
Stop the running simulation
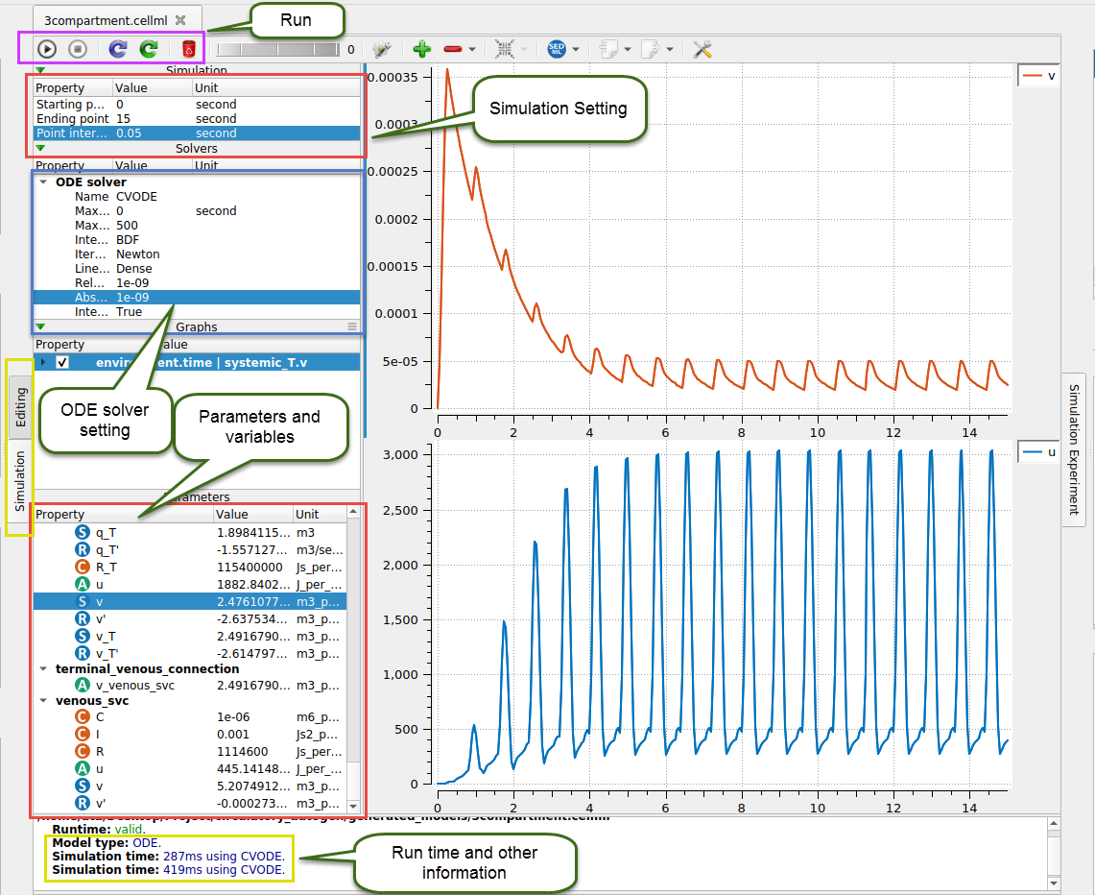79,49
